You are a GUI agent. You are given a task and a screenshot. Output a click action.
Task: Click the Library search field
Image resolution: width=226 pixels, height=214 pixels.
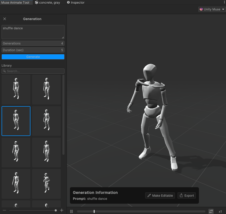[x=33, y=71]
